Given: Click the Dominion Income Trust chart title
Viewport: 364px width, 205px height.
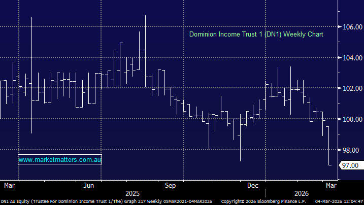Looking at the screenshot, I should click(x=256, y=35).
